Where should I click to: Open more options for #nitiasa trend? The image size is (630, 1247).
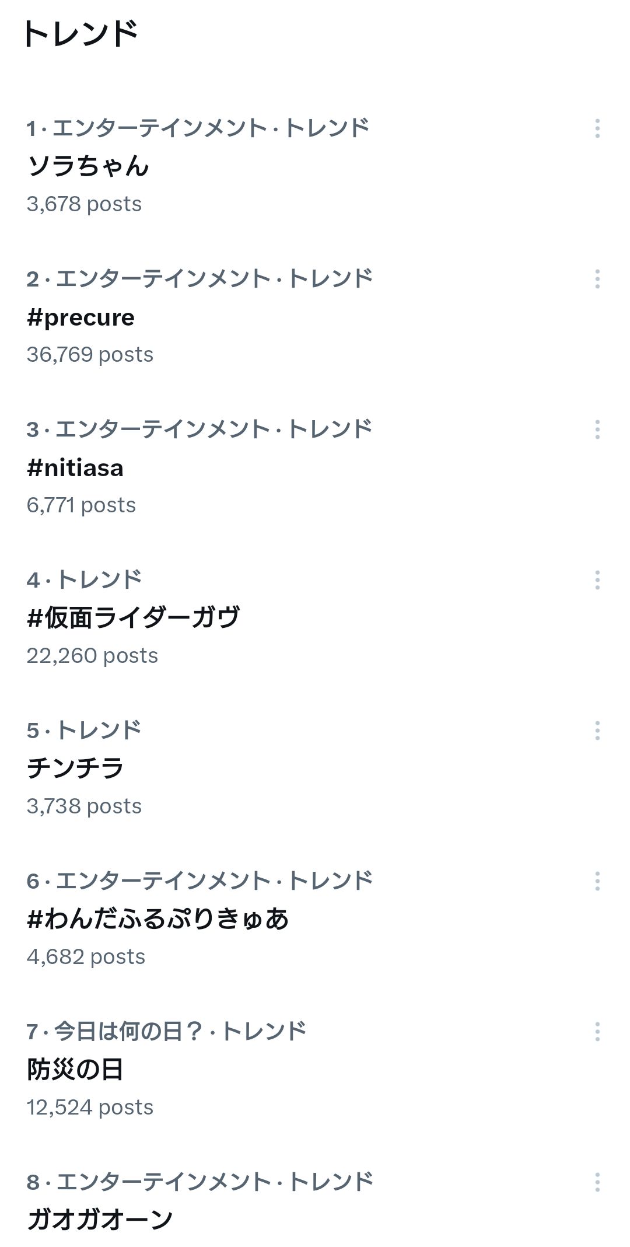tap(597, 429)
